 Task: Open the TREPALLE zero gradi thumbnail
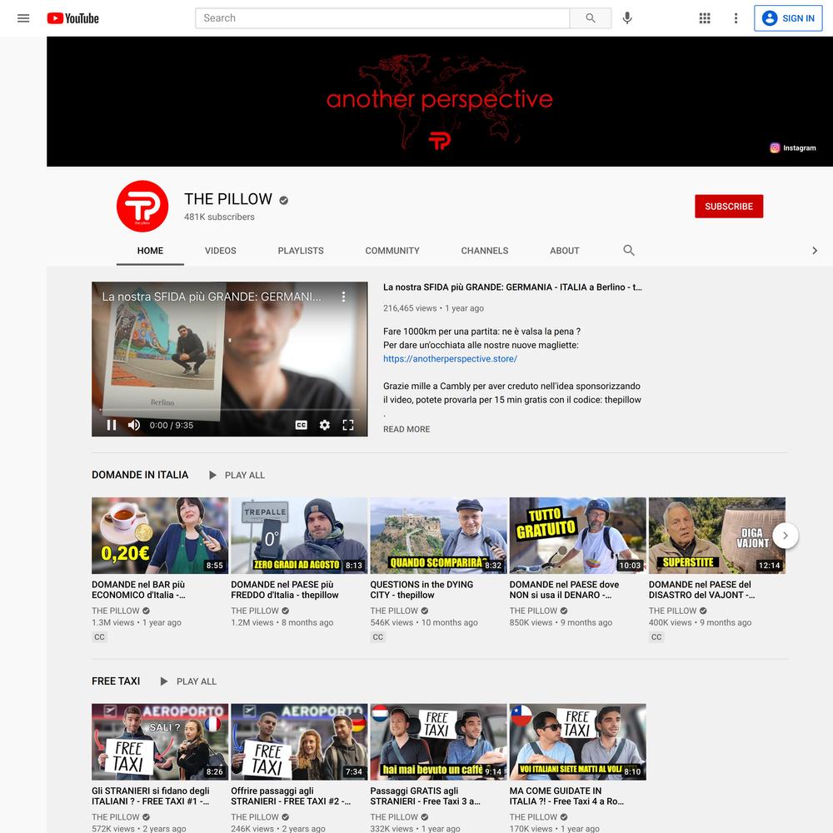click(x=299, y=536)
